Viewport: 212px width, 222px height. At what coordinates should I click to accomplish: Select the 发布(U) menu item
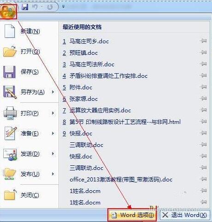click(29, 174)
